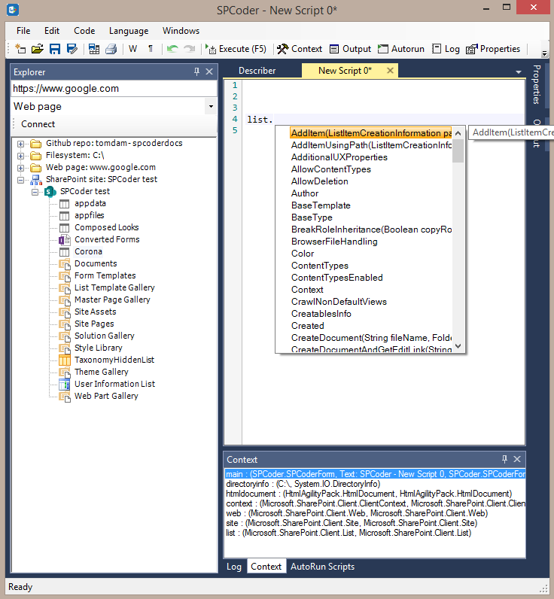Pin the Context panel
554x599 pixels.
click(504, 459)
